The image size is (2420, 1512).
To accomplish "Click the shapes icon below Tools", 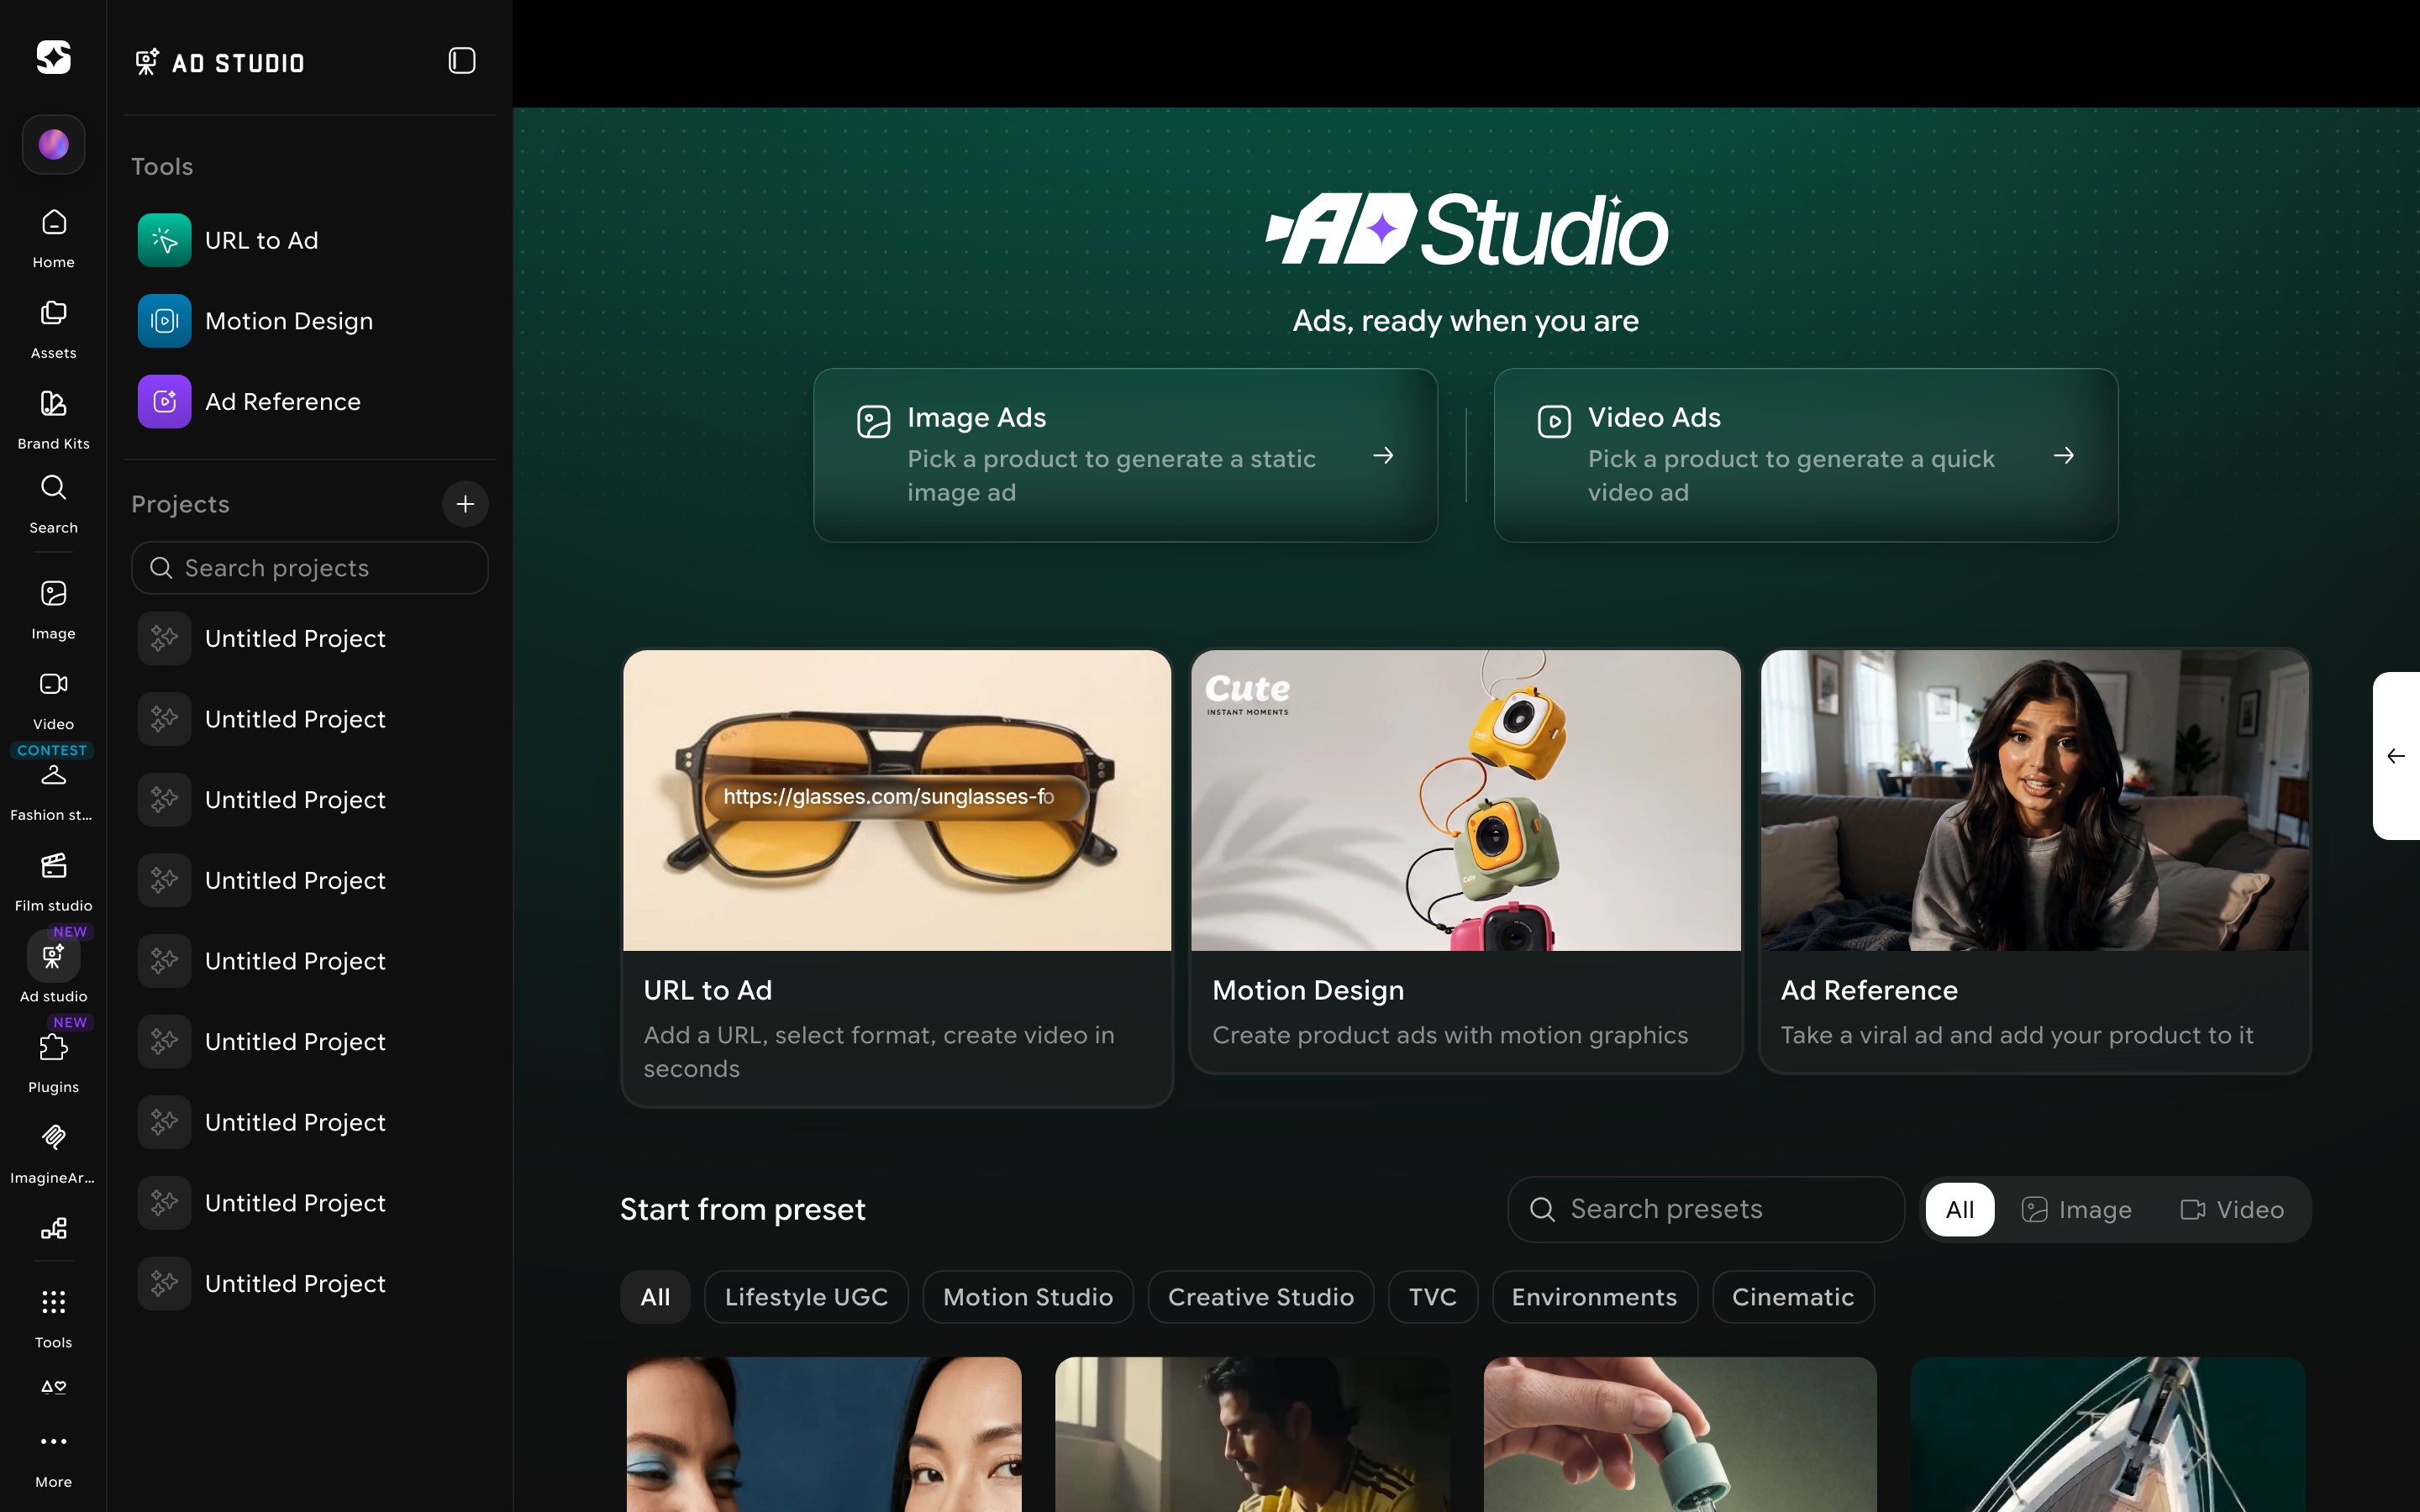I will pyautogui.click(x=53, y=1387).
